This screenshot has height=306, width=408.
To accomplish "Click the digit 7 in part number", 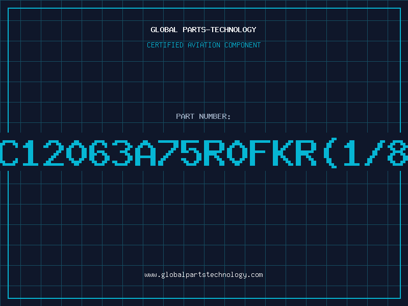I will pyautogui.click(x=168, y=153).
